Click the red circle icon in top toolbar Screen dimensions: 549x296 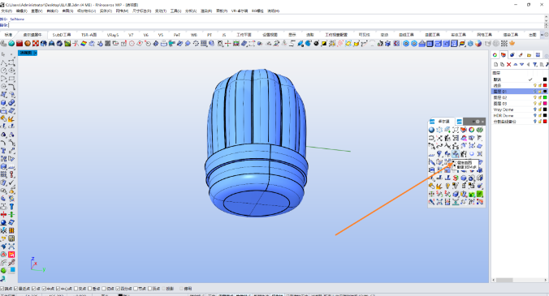click(132, 43)
